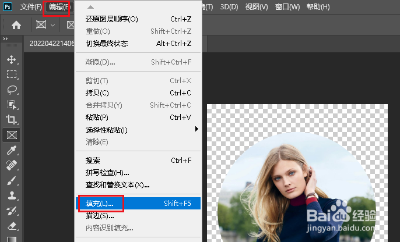Screen dimensions: 400x242
Task: Choose 选择性粘贴(I) menu item
Action: (138, 130)
